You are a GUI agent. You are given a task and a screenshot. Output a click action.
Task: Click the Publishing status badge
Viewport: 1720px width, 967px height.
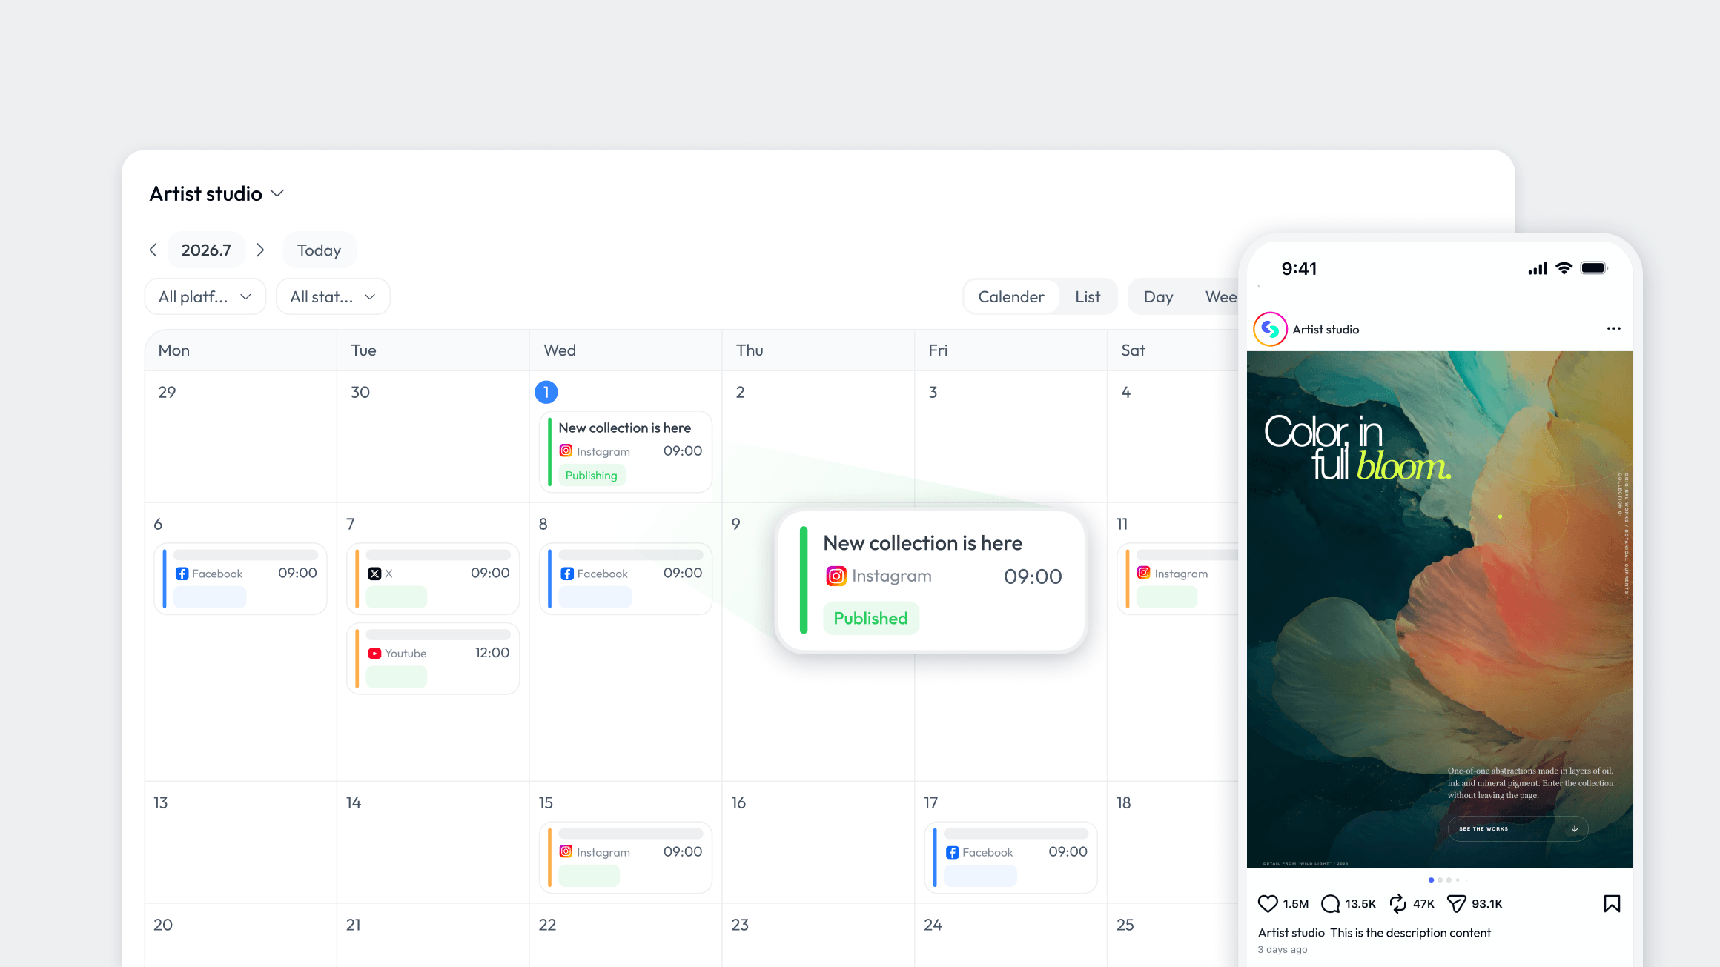click(x=591, y=475)
